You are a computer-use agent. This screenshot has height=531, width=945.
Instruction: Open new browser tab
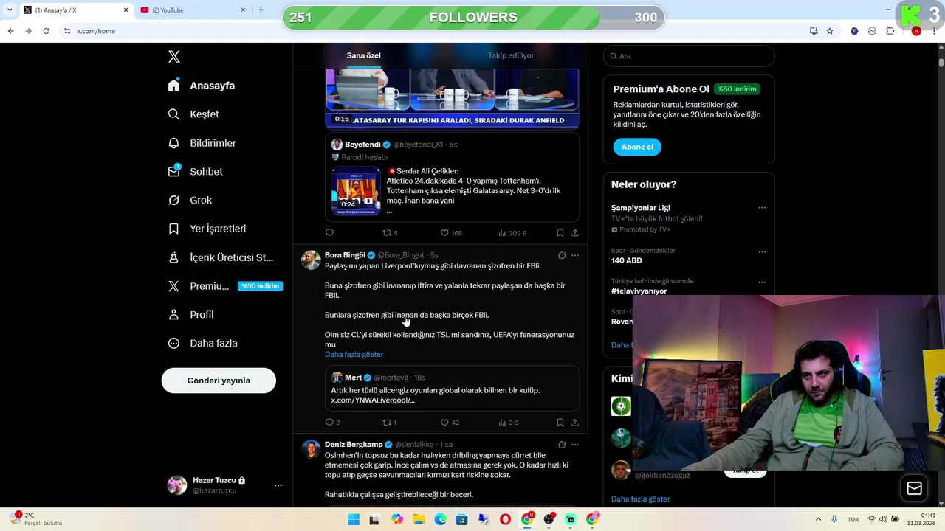tap(261, 10)
